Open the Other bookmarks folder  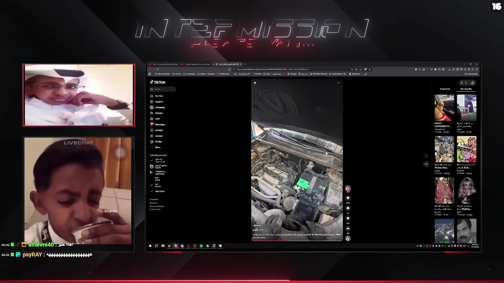tap(162, 74)
